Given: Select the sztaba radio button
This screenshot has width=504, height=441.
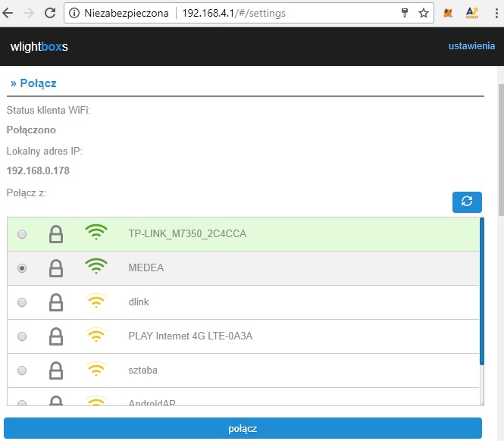Looking at the screenshot, I should pyautogui.click(x=22, y=371).
